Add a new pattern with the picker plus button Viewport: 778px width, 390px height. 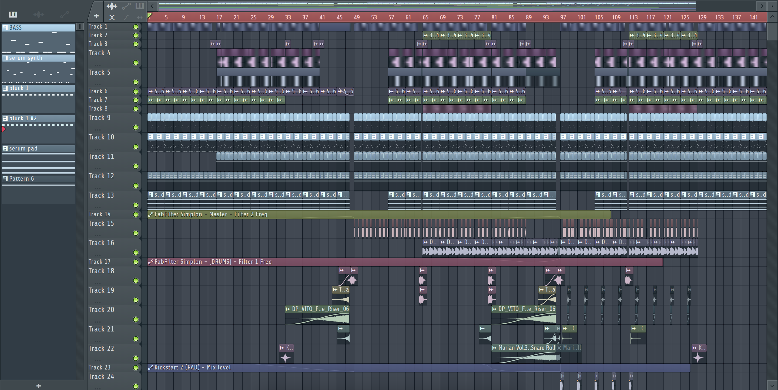pos(38,386)
